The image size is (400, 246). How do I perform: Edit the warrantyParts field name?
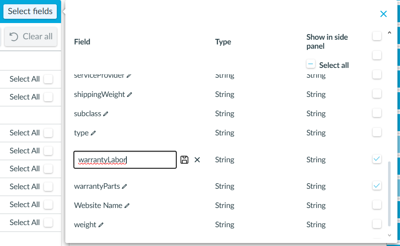[124, 187]
